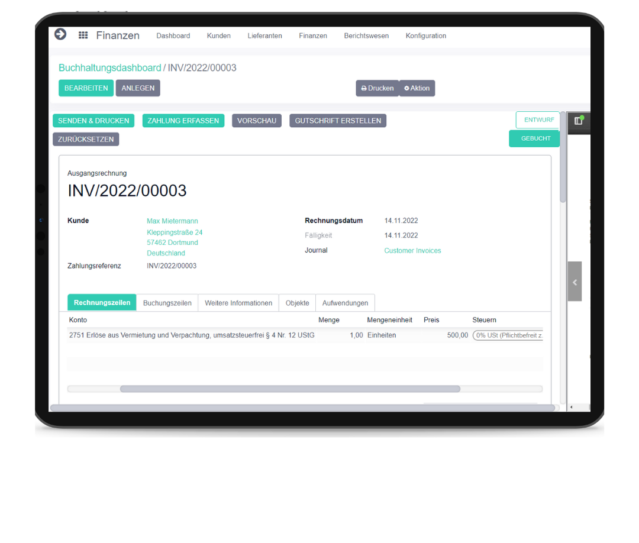Open the Drucken print dropdown
Screen dimensions: 639x543
click(x=377, y=88)
